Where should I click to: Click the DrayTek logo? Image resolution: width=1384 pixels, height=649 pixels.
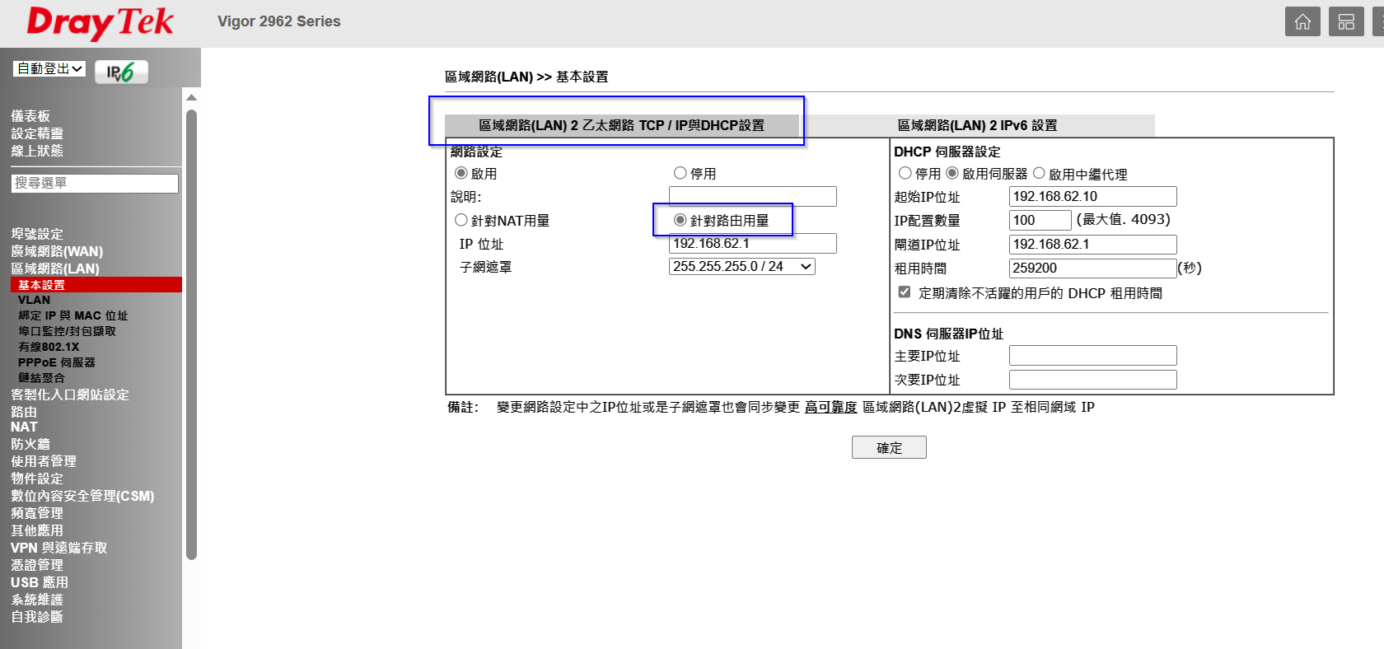(100, 22)
